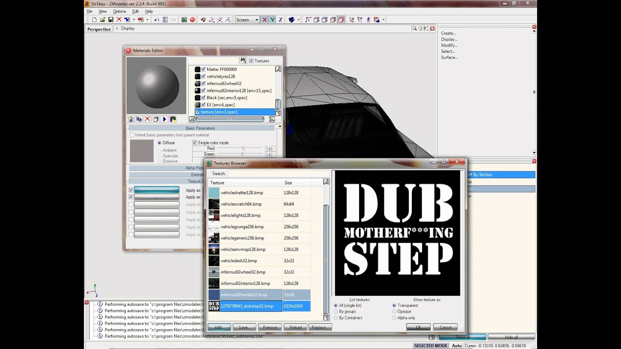Toggle the X axis button

(x=264, y=19)
